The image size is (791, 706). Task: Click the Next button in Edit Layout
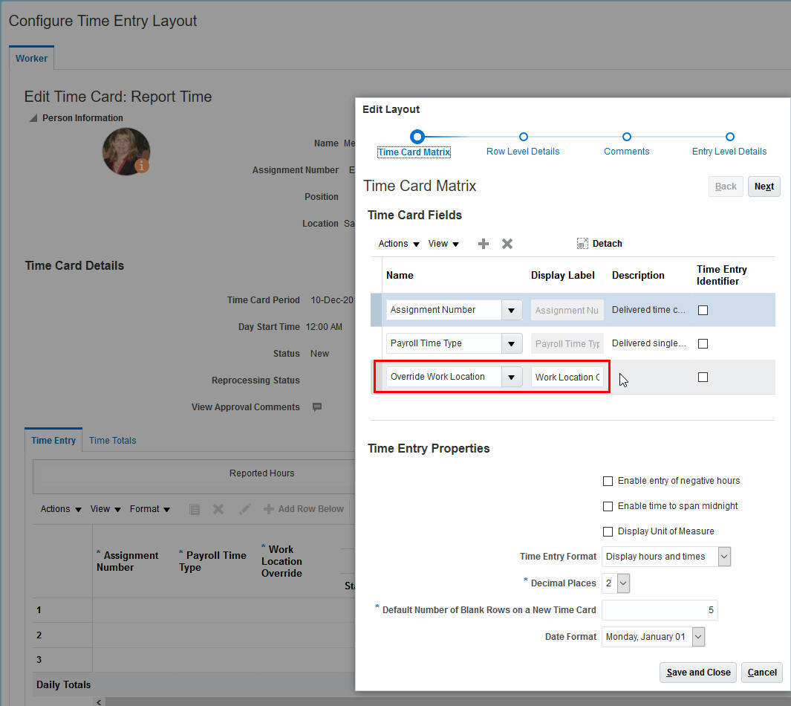764,186
